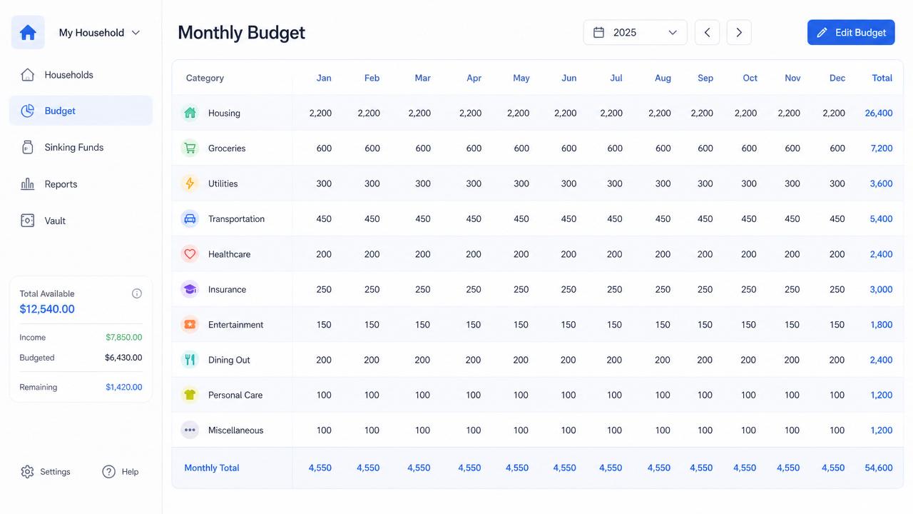Screen dimensions: 913x514
Task: Click the Entertainment ticket icon
Action: point(190,325)
